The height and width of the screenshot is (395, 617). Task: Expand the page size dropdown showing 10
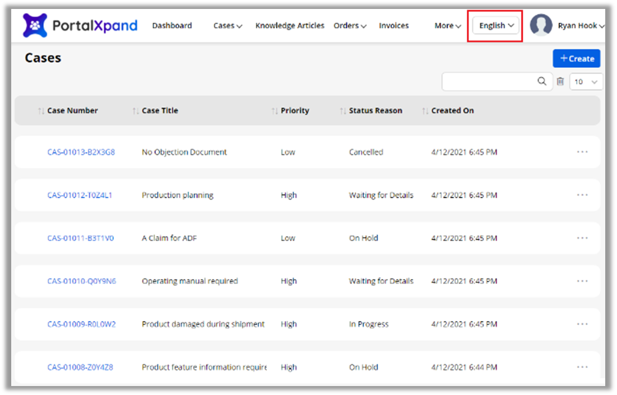tap(586, 82)
